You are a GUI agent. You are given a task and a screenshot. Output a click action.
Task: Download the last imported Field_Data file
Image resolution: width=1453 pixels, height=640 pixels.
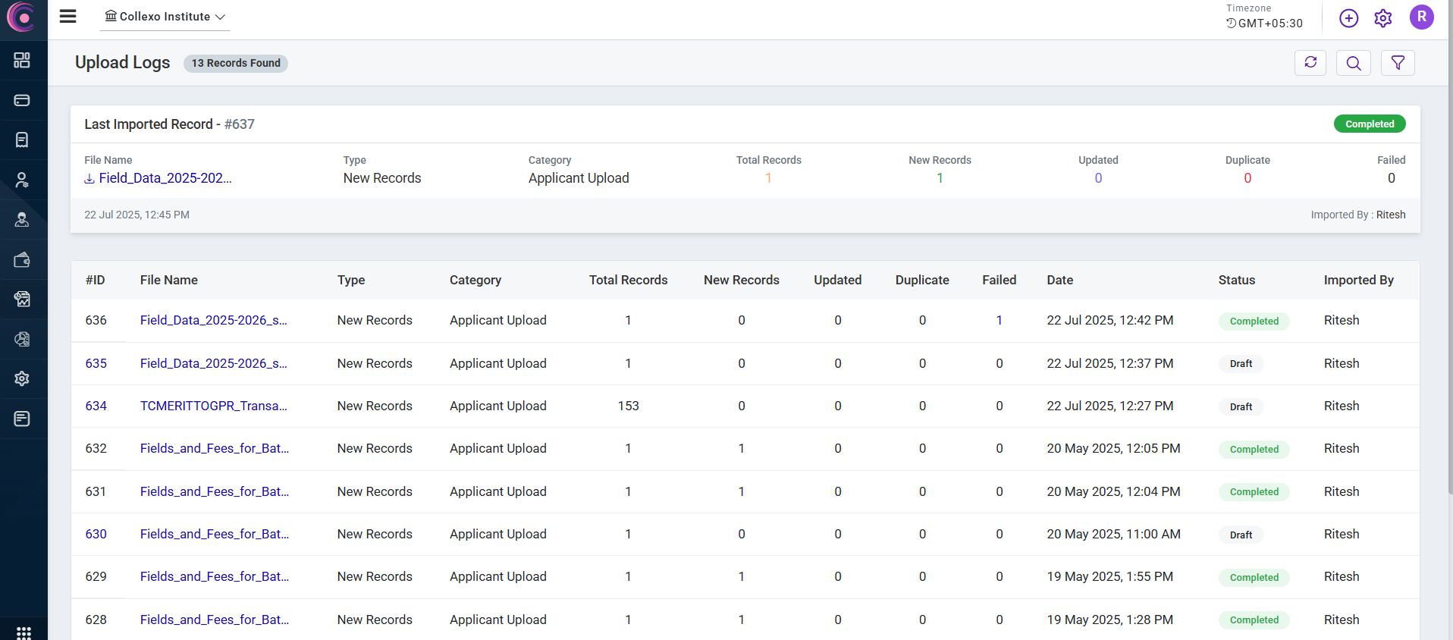(158, 178)
